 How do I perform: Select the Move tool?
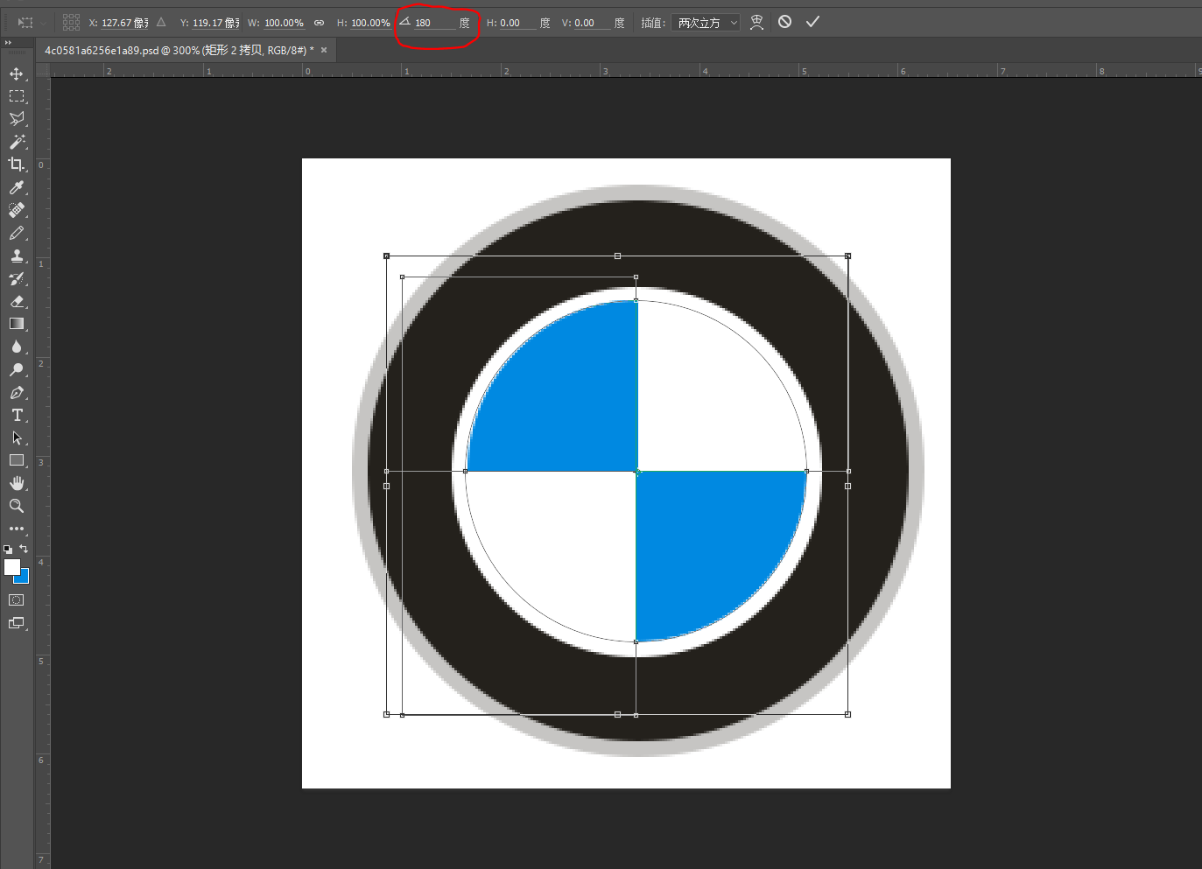17,74
